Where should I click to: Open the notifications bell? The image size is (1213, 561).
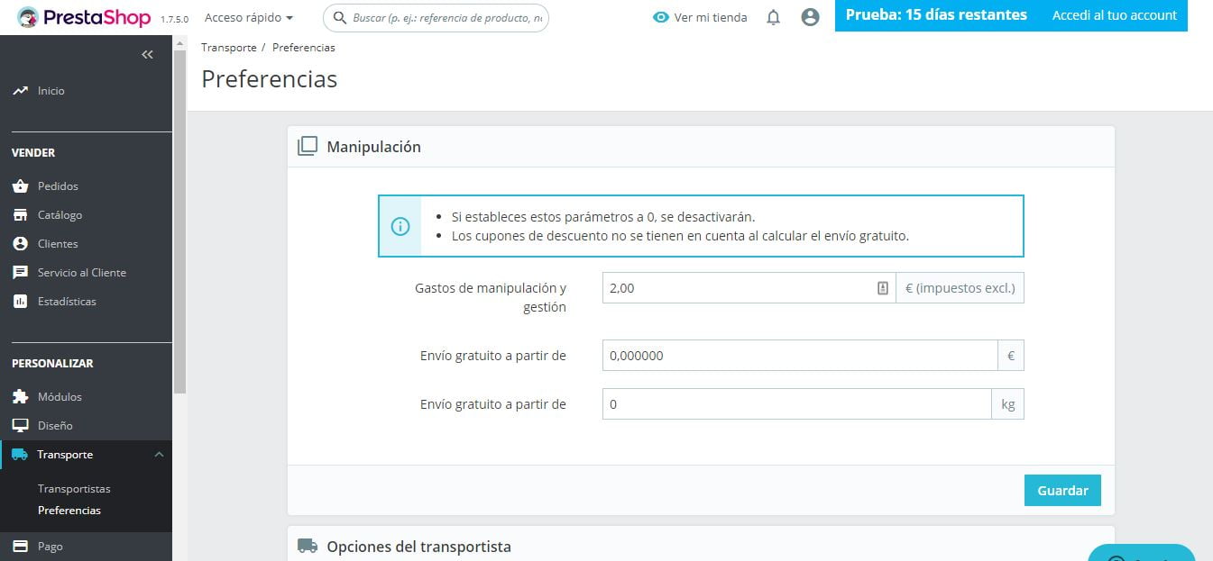click(x=772, y=17)
